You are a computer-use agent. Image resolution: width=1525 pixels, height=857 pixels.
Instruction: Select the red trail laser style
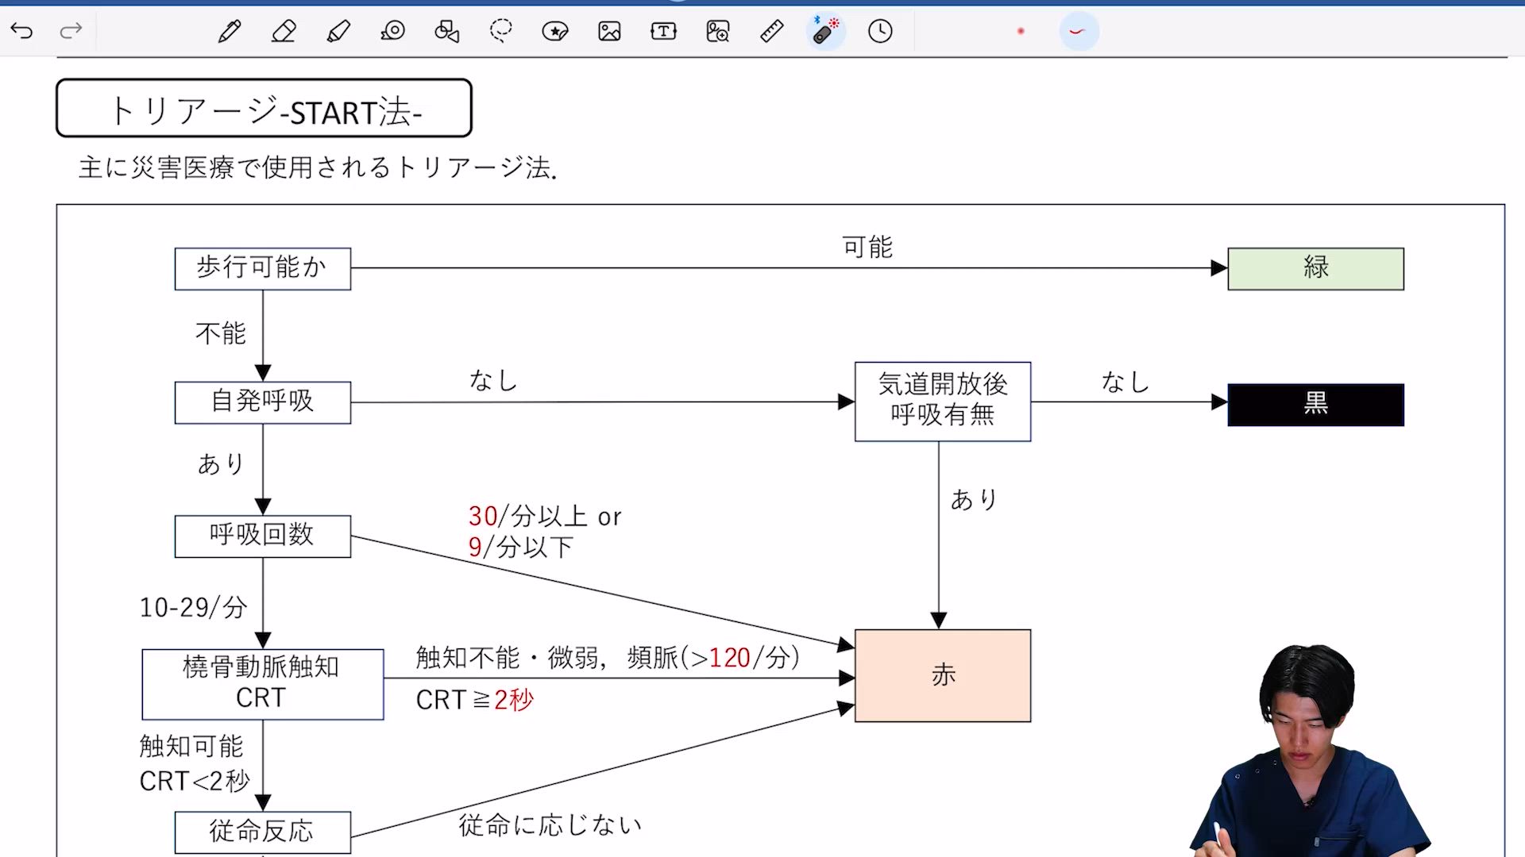click(x=1078, y=31)
